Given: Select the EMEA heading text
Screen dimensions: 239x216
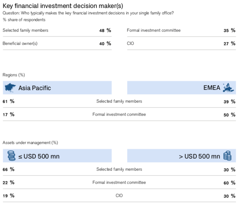Looking at the screenshot, I should tap(212, 88).
